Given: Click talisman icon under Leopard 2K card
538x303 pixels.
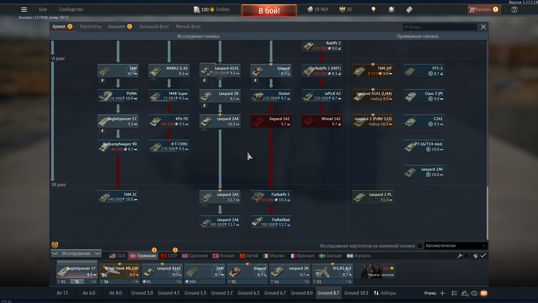Looking at the screenshot, I should coord(204,105).
